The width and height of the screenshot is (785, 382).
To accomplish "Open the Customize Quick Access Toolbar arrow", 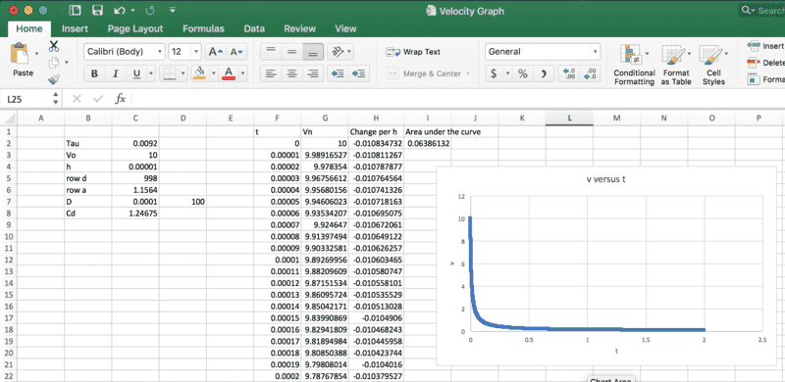I will 173,10.
